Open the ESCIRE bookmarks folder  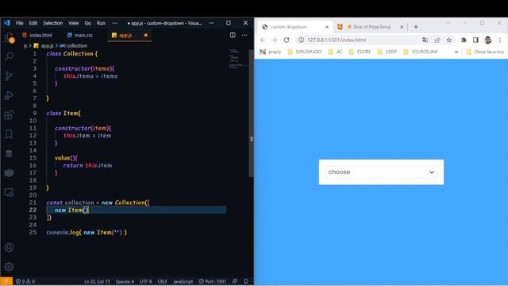pyautogui.click(x=360, y=52)
